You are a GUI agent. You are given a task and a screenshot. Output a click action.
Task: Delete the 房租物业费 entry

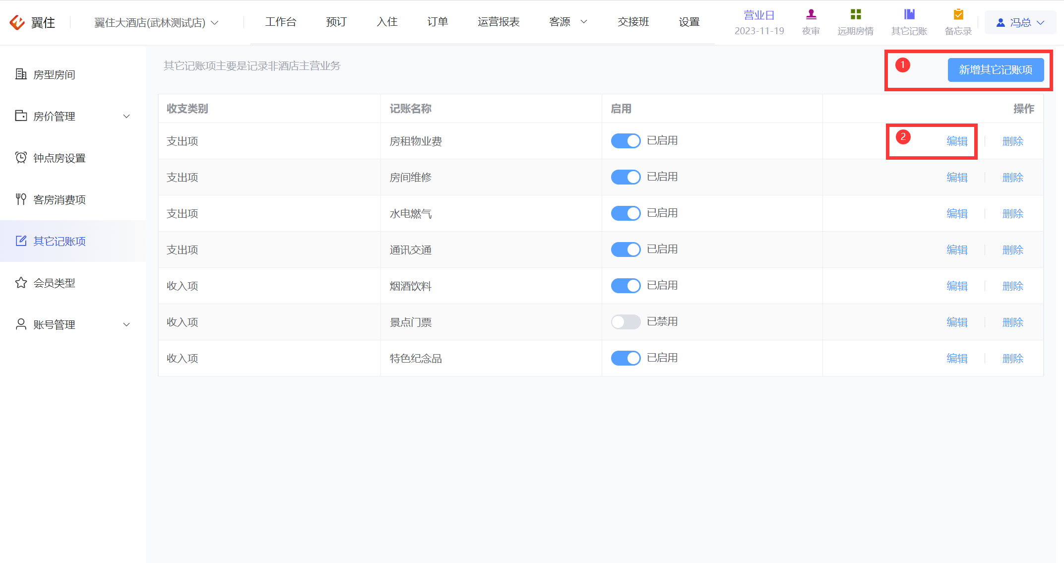(1013, 141)
